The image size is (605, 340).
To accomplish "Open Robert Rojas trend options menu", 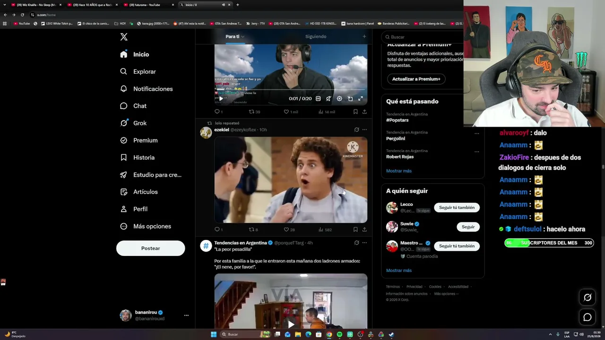I will pyautogui.click(x=476, y=152).
